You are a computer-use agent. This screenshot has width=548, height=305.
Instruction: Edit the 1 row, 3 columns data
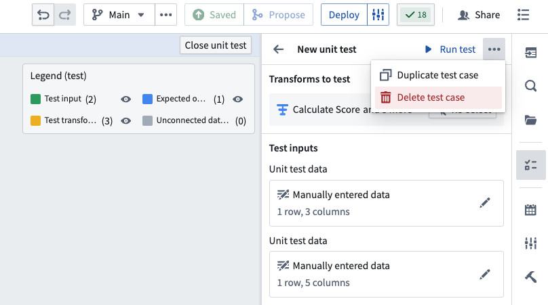[x=485, y=203]
